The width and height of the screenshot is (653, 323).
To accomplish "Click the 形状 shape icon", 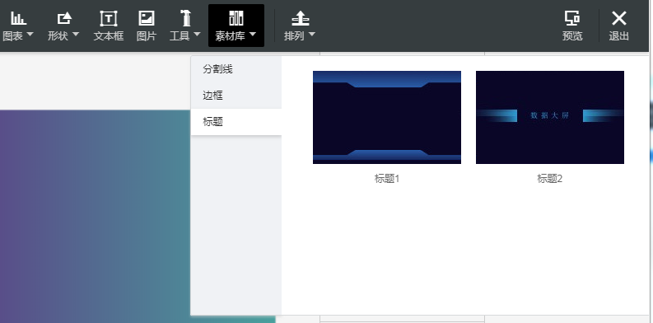I will (x=63, y=18).
